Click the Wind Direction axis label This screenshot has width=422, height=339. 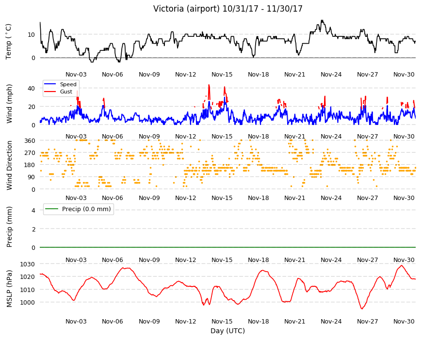9,165
